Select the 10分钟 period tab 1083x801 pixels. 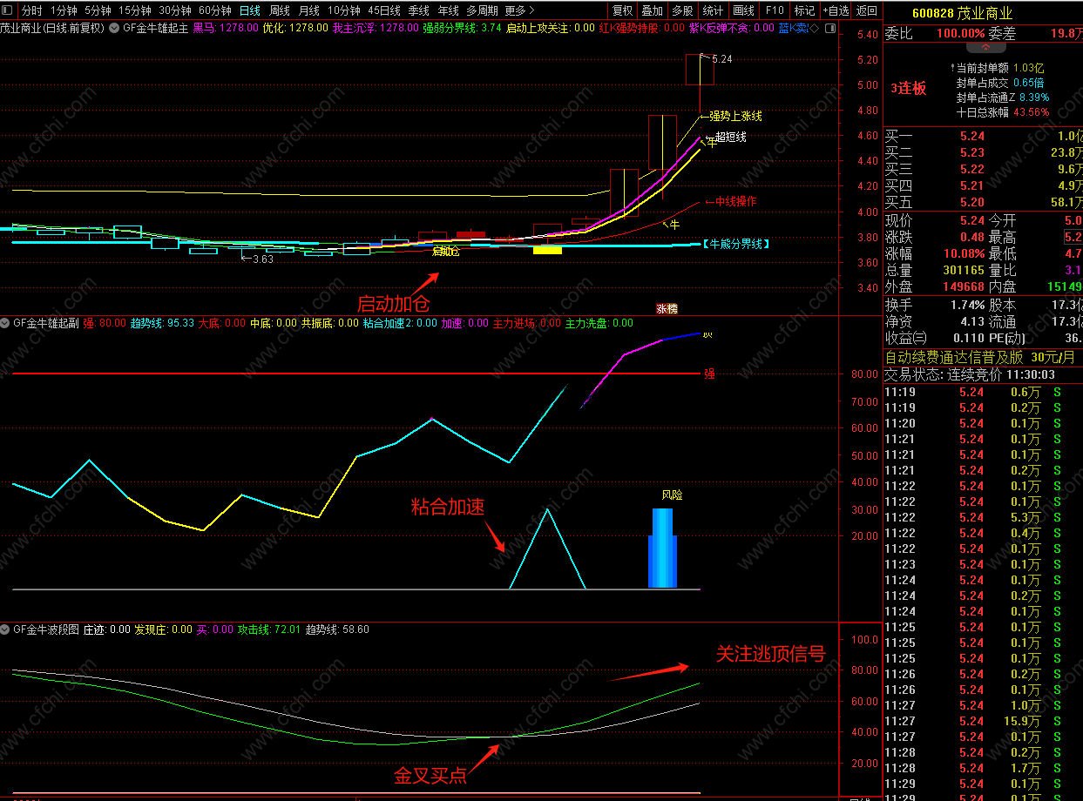pos(344,10)
